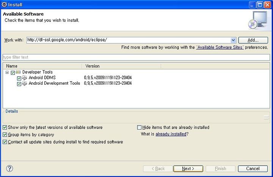Uncheck the Android Development Tools checkbox
This screenshot has height=177, width=273.
(x=19, y=84)
